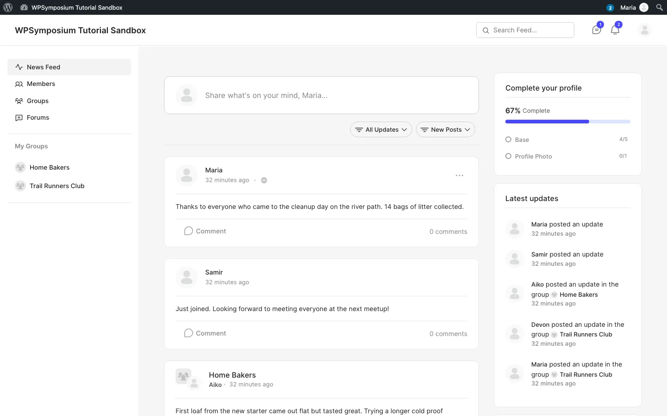Viewport: 667px width, 416px height.
Task: Open Maria's name on her post
Action: tap(214, 170)
